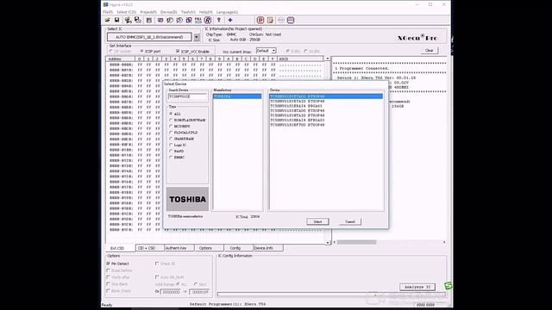Toggle the ICSP_VCC Enable checkbox
The height and width of the screenshot is (310, 552).
click(178, 52)
